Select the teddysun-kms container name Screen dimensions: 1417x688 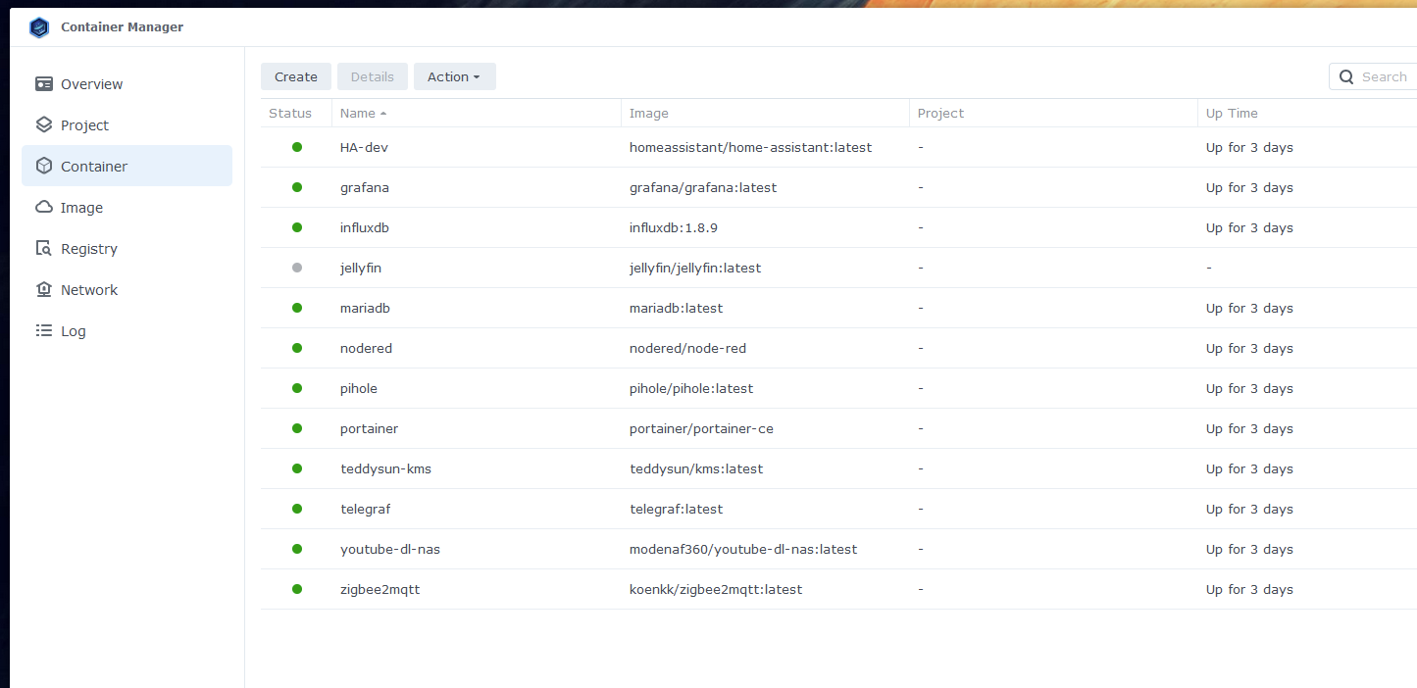pyautogui.click(x=385, y=468)
